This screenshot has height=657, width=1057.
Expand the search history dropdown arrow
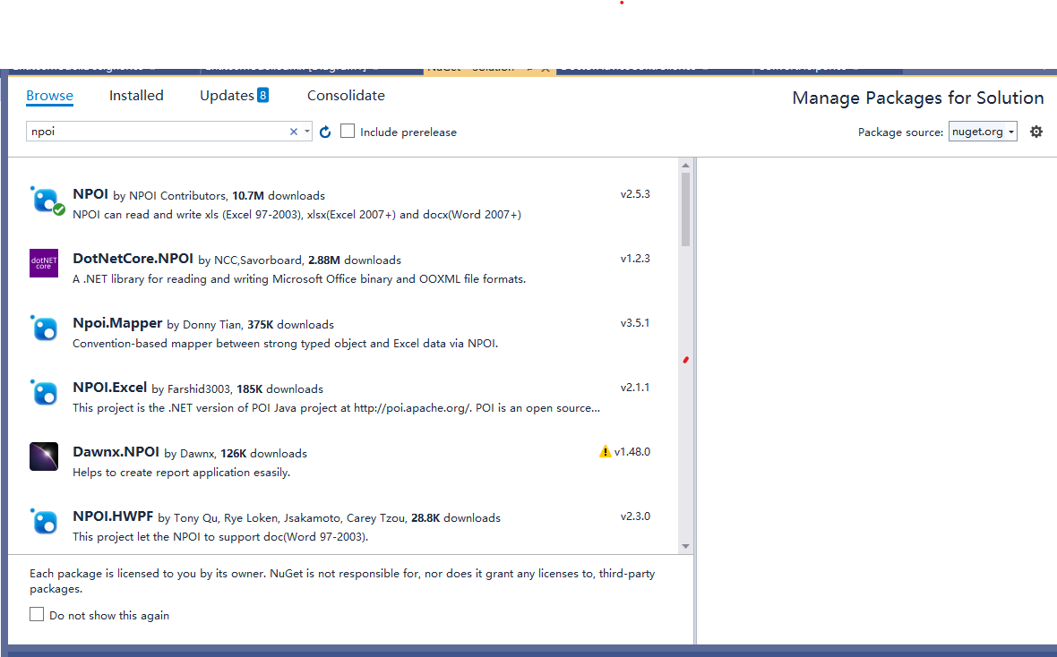pyautogui.click(x=306, y=132)
